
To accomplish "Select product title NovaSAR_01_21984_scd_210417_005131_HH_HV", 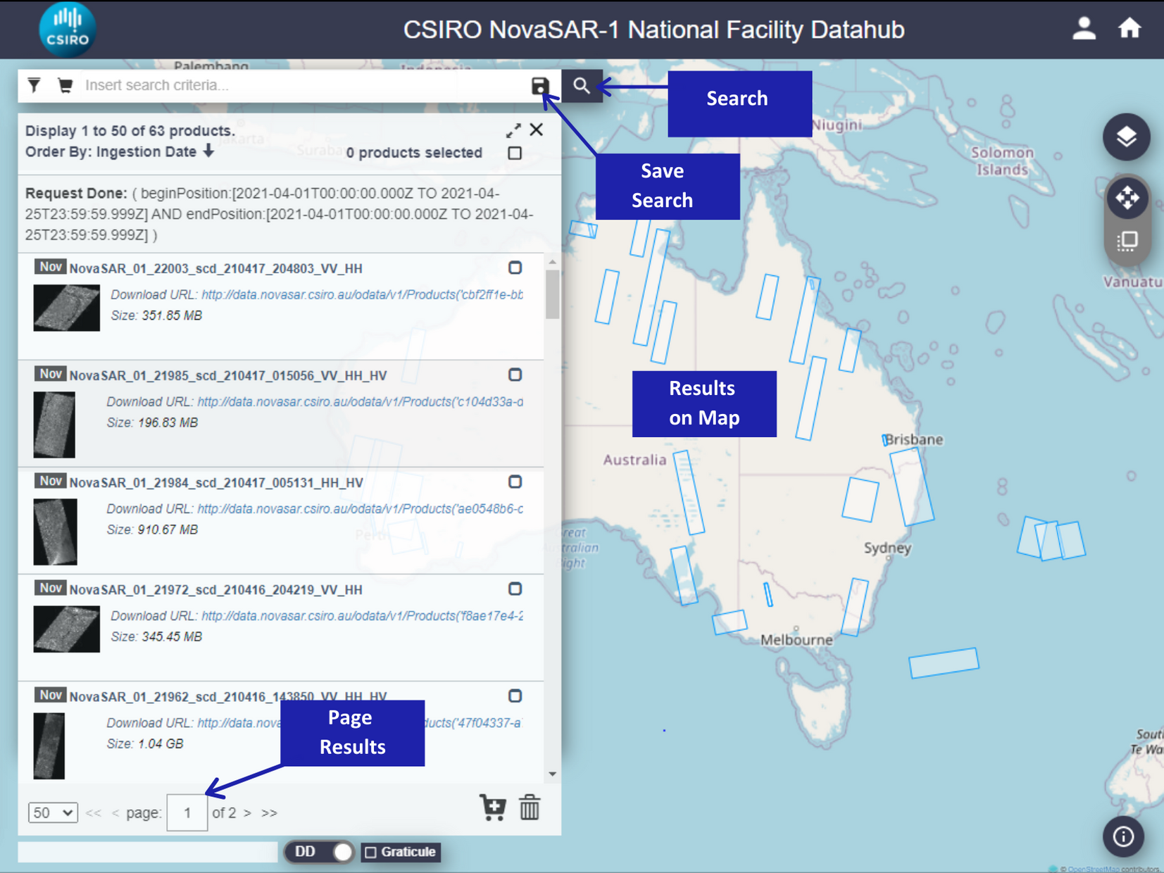I will click(216, 482).
